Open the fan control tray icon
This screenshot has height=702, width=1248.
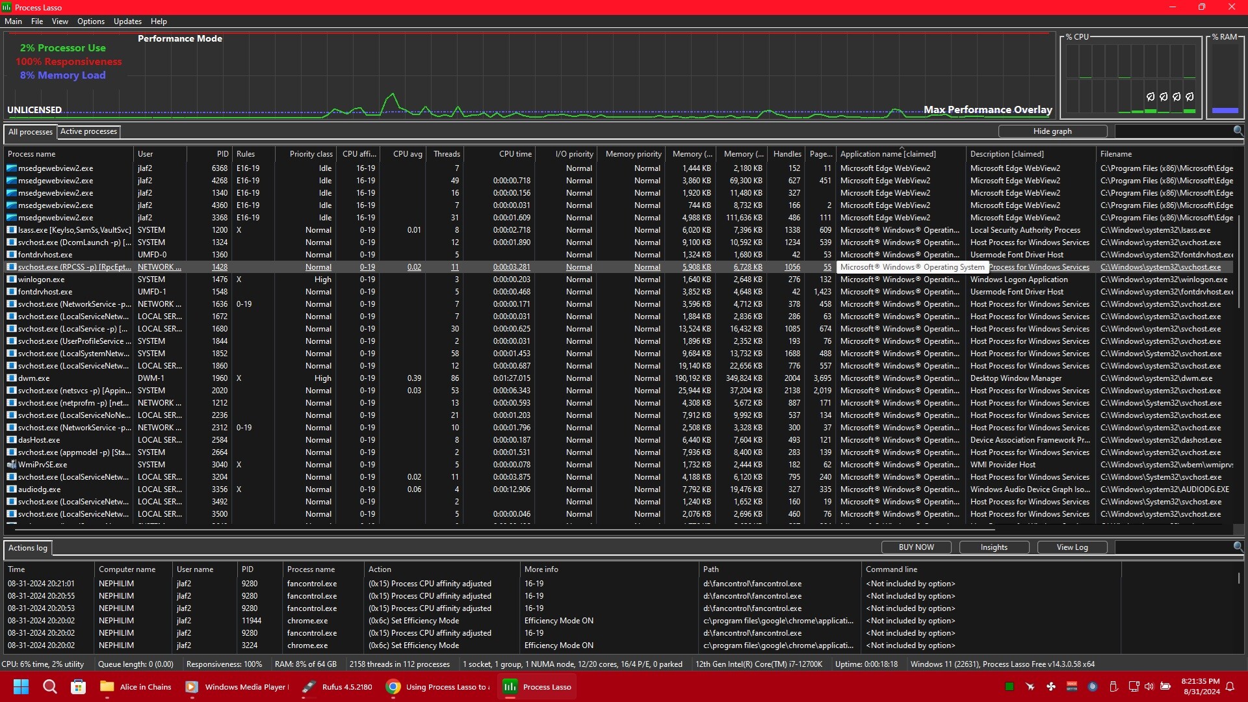[x=1051, y=687]
